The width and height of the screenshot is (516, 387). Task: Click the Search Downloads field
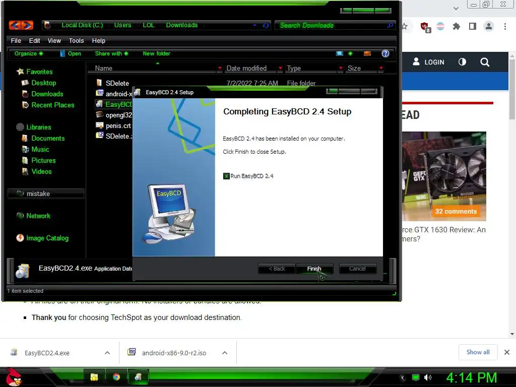coord(335,25)
